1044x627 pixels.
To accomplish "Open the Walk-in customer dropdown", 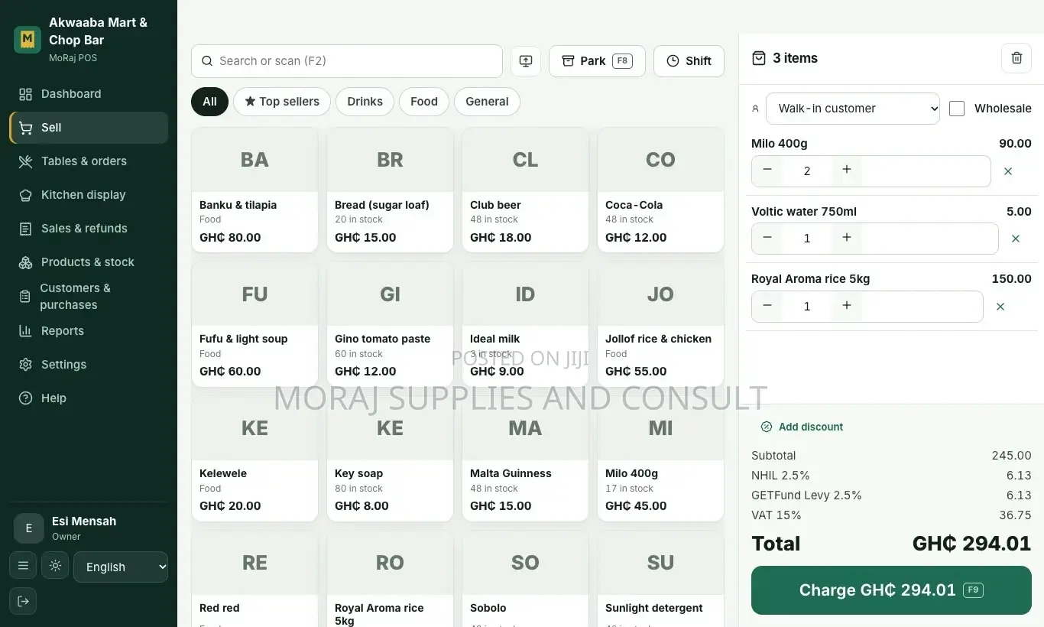I will click(x=853, y=109).
